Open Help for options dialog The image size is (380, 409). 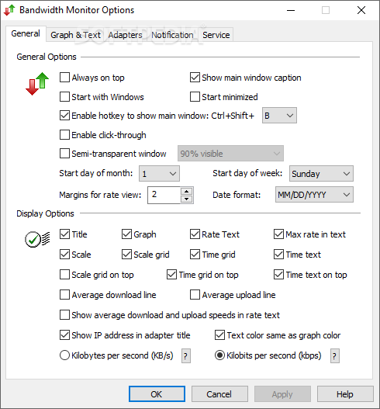(345, 394)
